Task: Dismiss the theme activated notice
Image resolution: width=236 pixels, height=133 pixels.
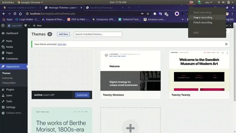Action: (226, 44)
